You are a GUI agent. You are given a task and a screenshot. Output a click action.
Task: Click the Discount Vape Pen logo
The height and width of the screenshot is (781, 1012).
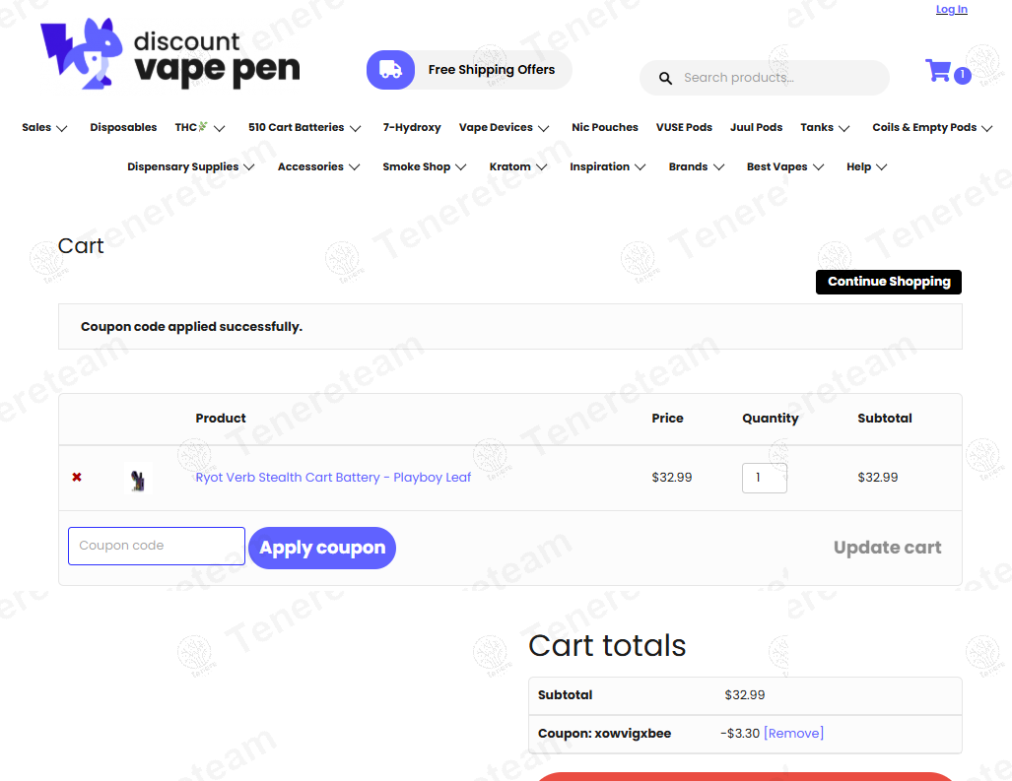tap(169, 55)
